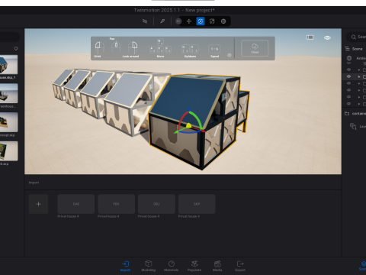
Task: Open viewport view settings eye icon
Action: pyautogui.click(x=327, y=37)
